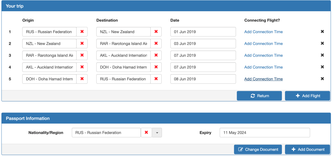Edit row 3 destination AKL - Auckland
The image size is (334, 157).
(123, 55)
